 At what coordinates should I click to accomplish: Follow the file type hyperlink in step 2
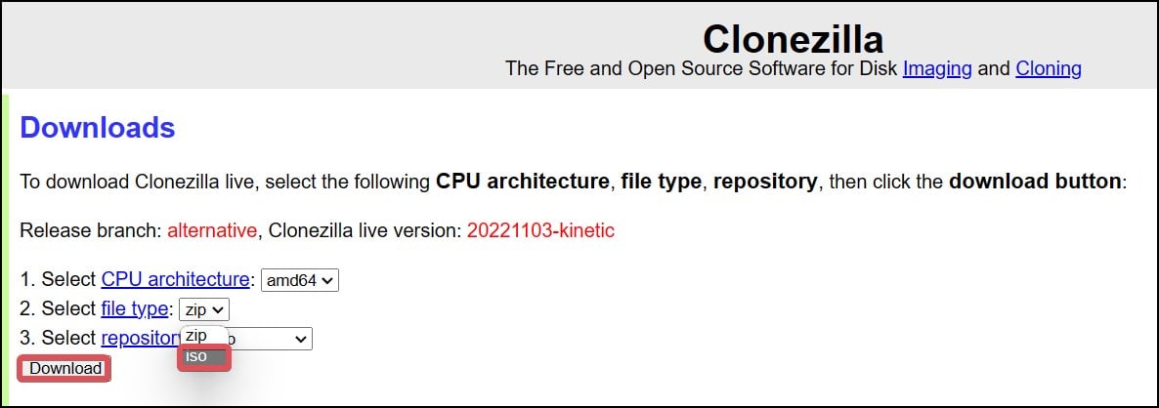[136, 309]
